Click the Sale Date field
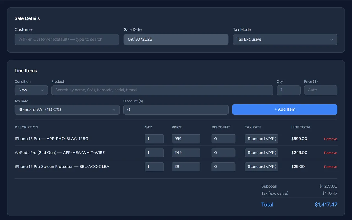The width and height of the screenshot is (352, 220). (176, 39)
